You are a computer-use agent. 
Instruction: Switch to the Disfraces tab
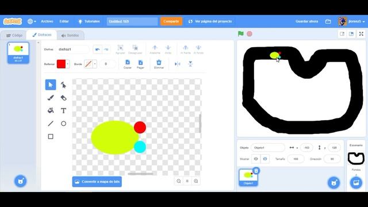pyautogui.click(x=41, y=34)
